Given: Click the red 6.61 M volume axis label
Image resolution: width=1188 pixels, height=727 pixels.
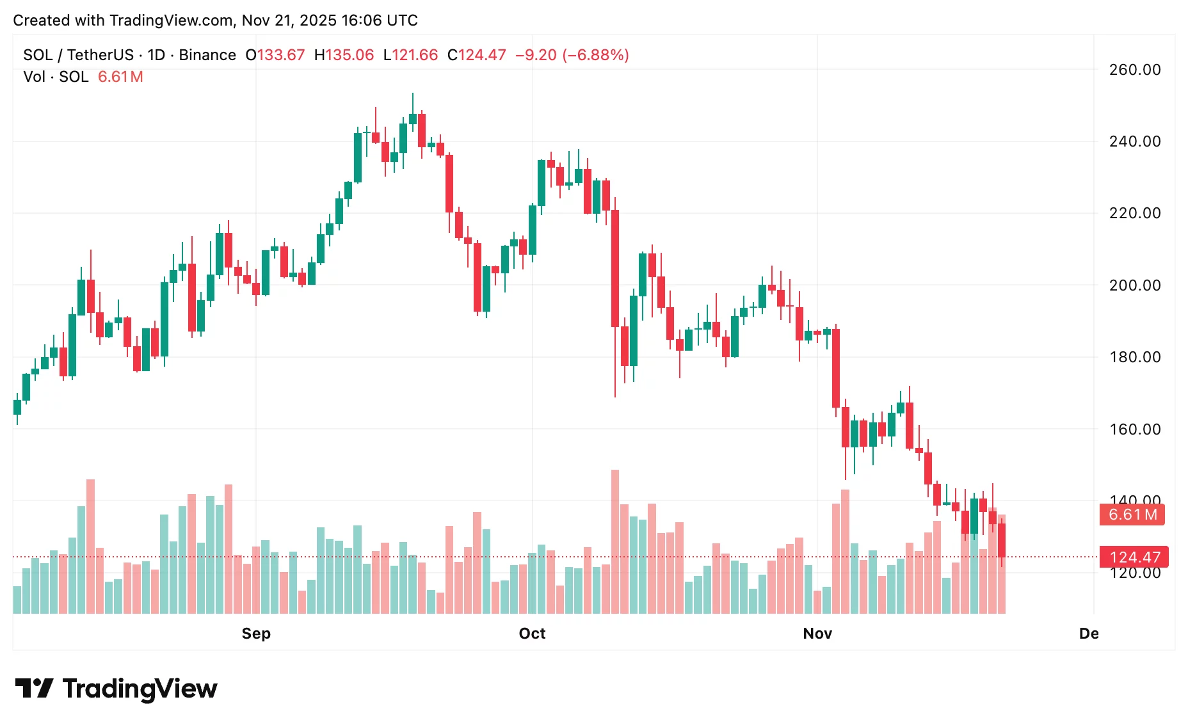Looking at the screenshot, I should (x=1132, y=515).
